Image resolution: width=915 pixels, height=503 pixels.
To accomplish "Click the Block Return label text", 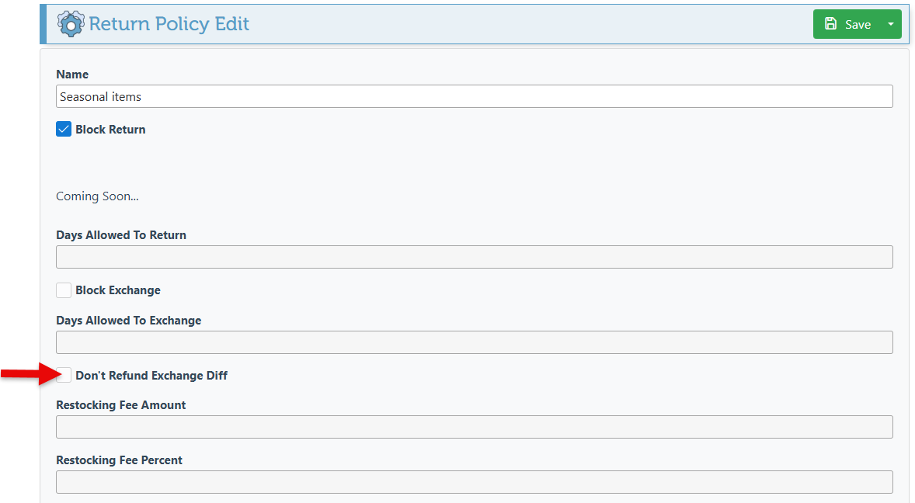I will 110,130.
